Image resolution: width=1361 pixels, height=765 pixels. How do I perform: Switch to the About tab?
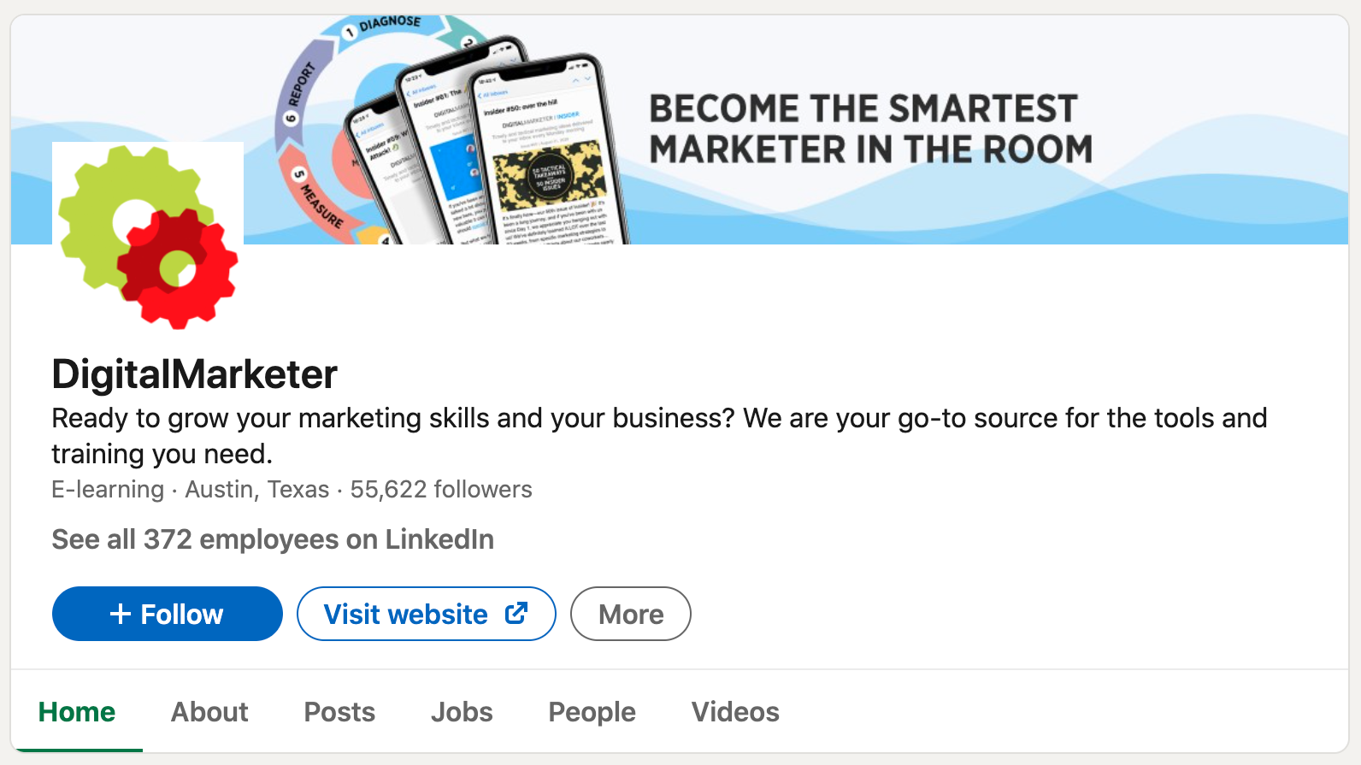click(209, 712)
